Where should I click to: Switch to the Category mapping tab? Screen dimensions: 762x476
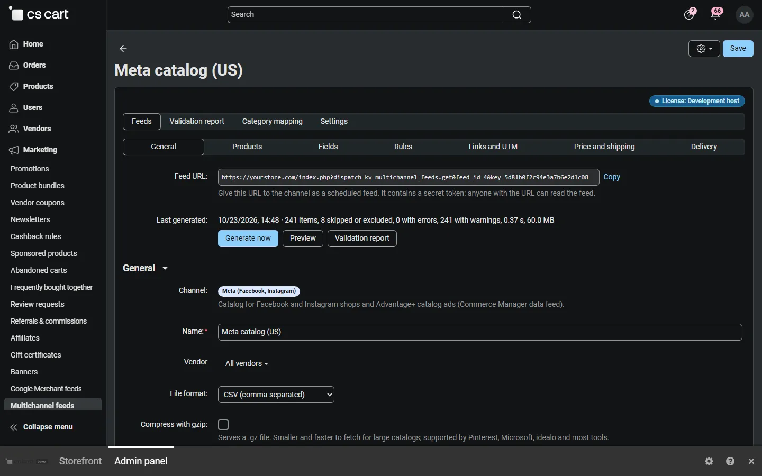point(273,122)
